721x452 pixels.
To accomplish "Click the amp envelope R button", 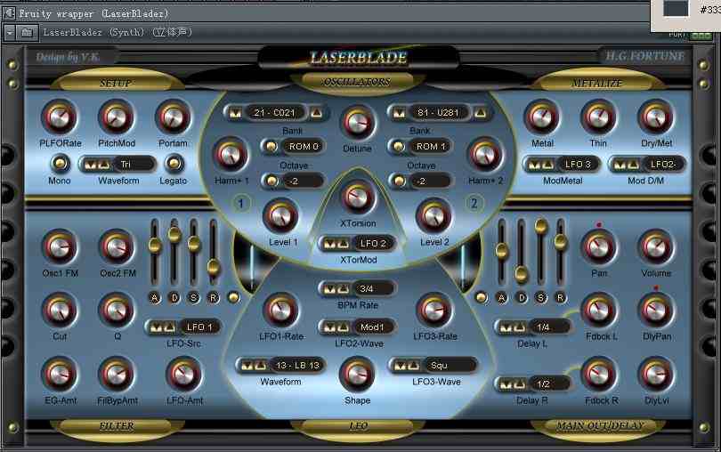I will (x=560, y=298).
